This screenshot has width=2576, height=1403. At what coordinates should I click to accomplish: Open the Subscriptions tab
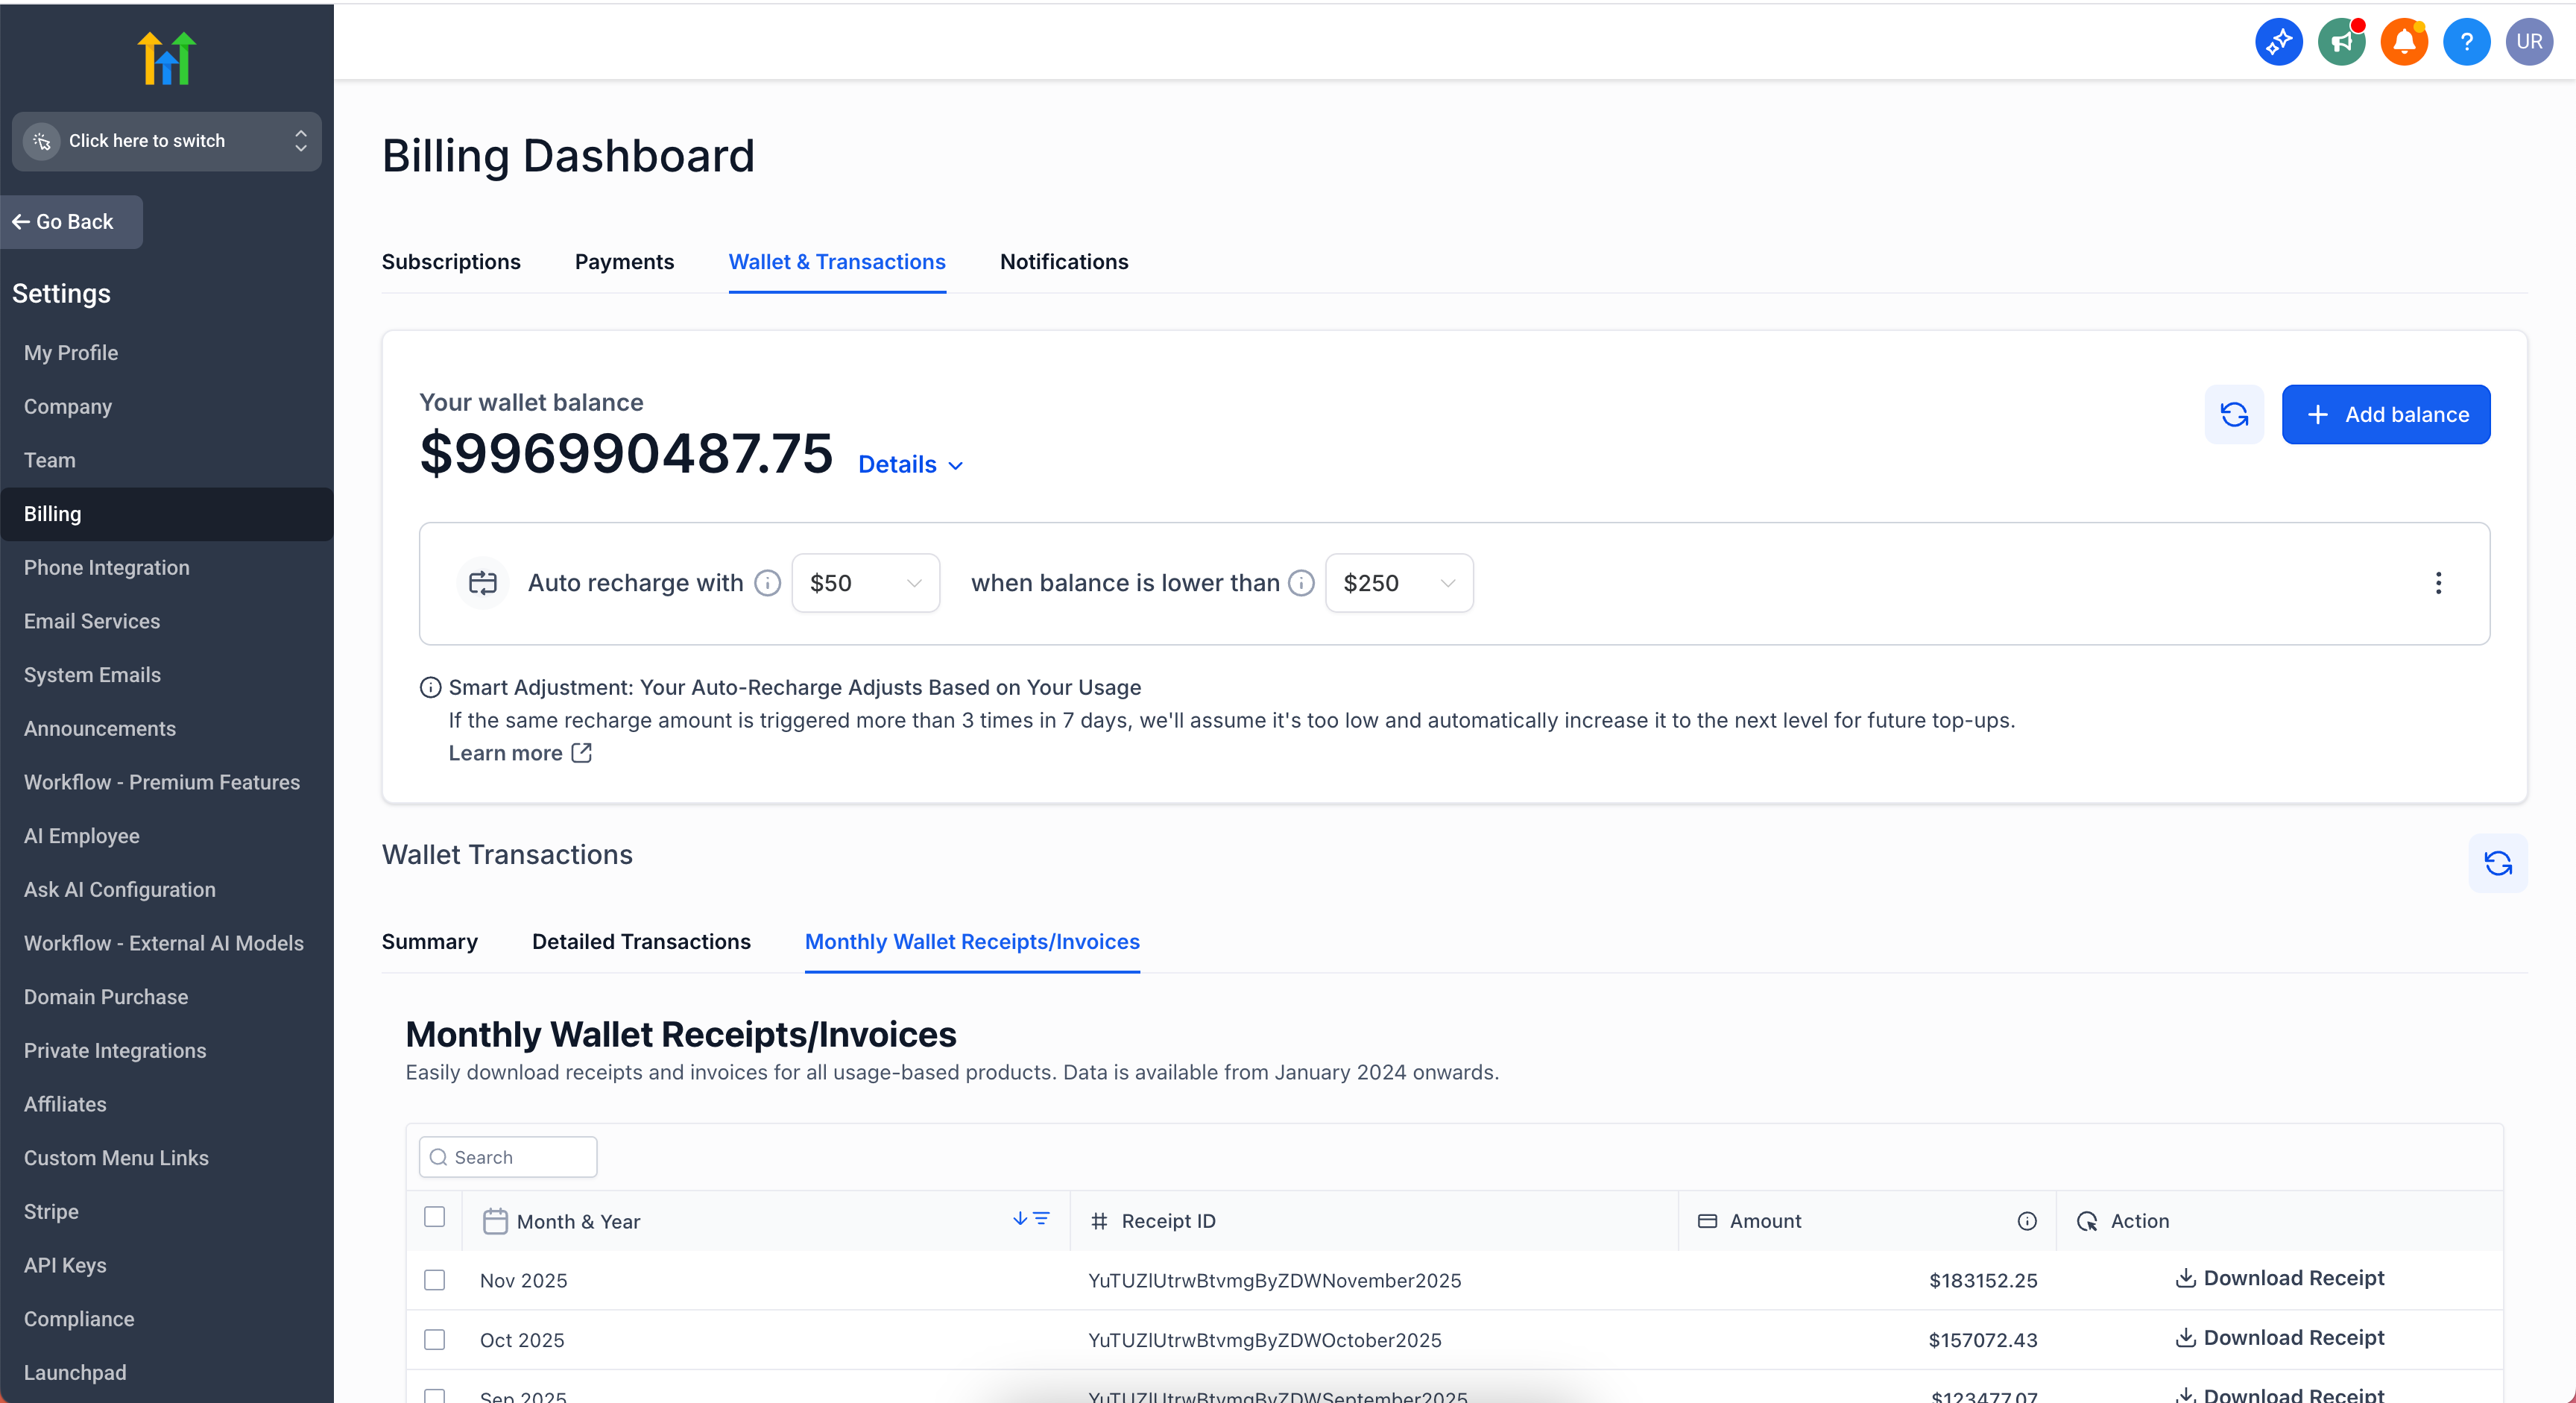pyautogui.click(x=451, y=262)
